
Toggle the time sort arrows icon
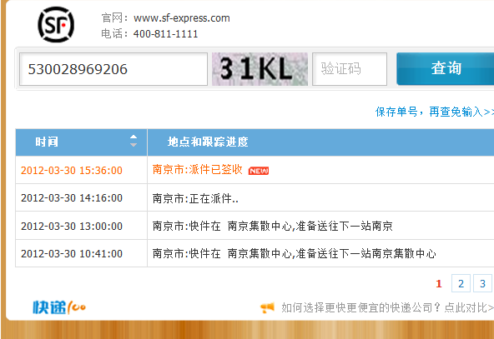134,141
